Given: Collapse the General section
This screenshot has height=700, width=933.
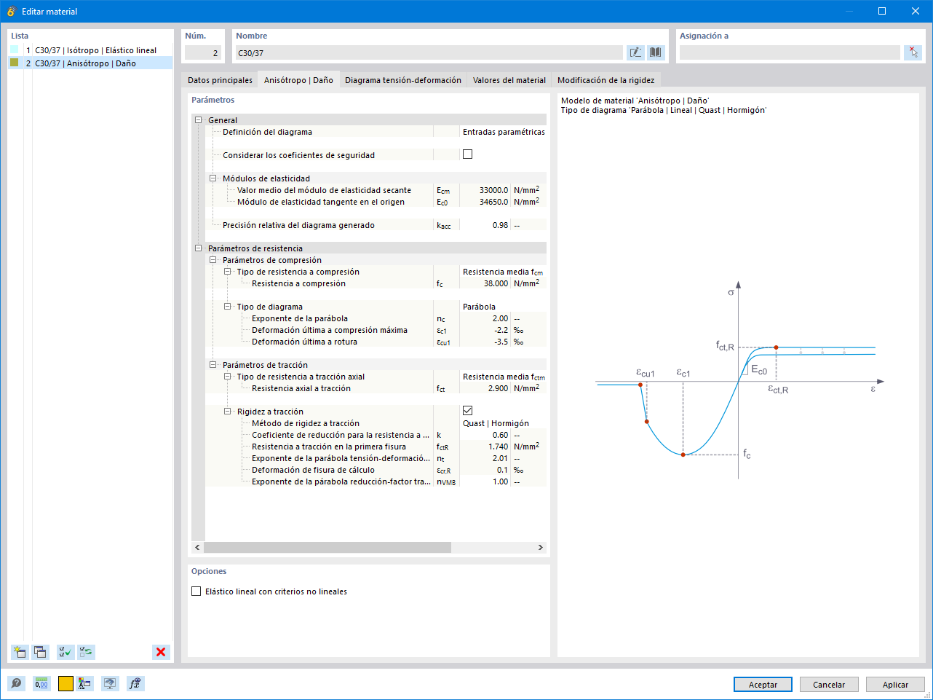Looking at the screenshot, I should (198, 120).
